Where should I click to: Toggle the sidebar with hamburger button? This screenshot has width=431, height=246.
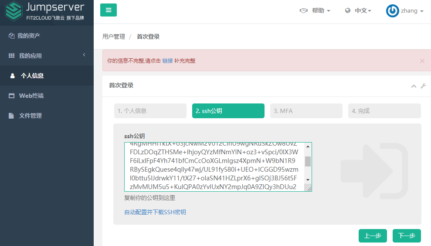[x=109, y=10]
